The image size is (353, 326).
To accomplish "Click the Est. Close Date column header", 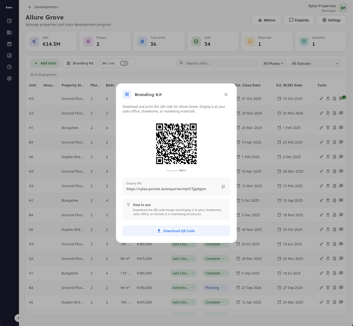I will click(248, 85).
